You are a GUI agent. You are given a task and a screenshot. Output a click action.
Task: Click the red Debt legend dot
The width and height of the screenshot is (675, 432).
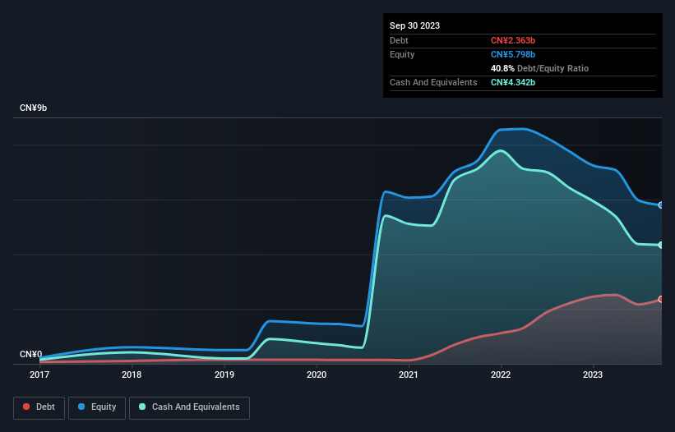click(x=26, y=407)
